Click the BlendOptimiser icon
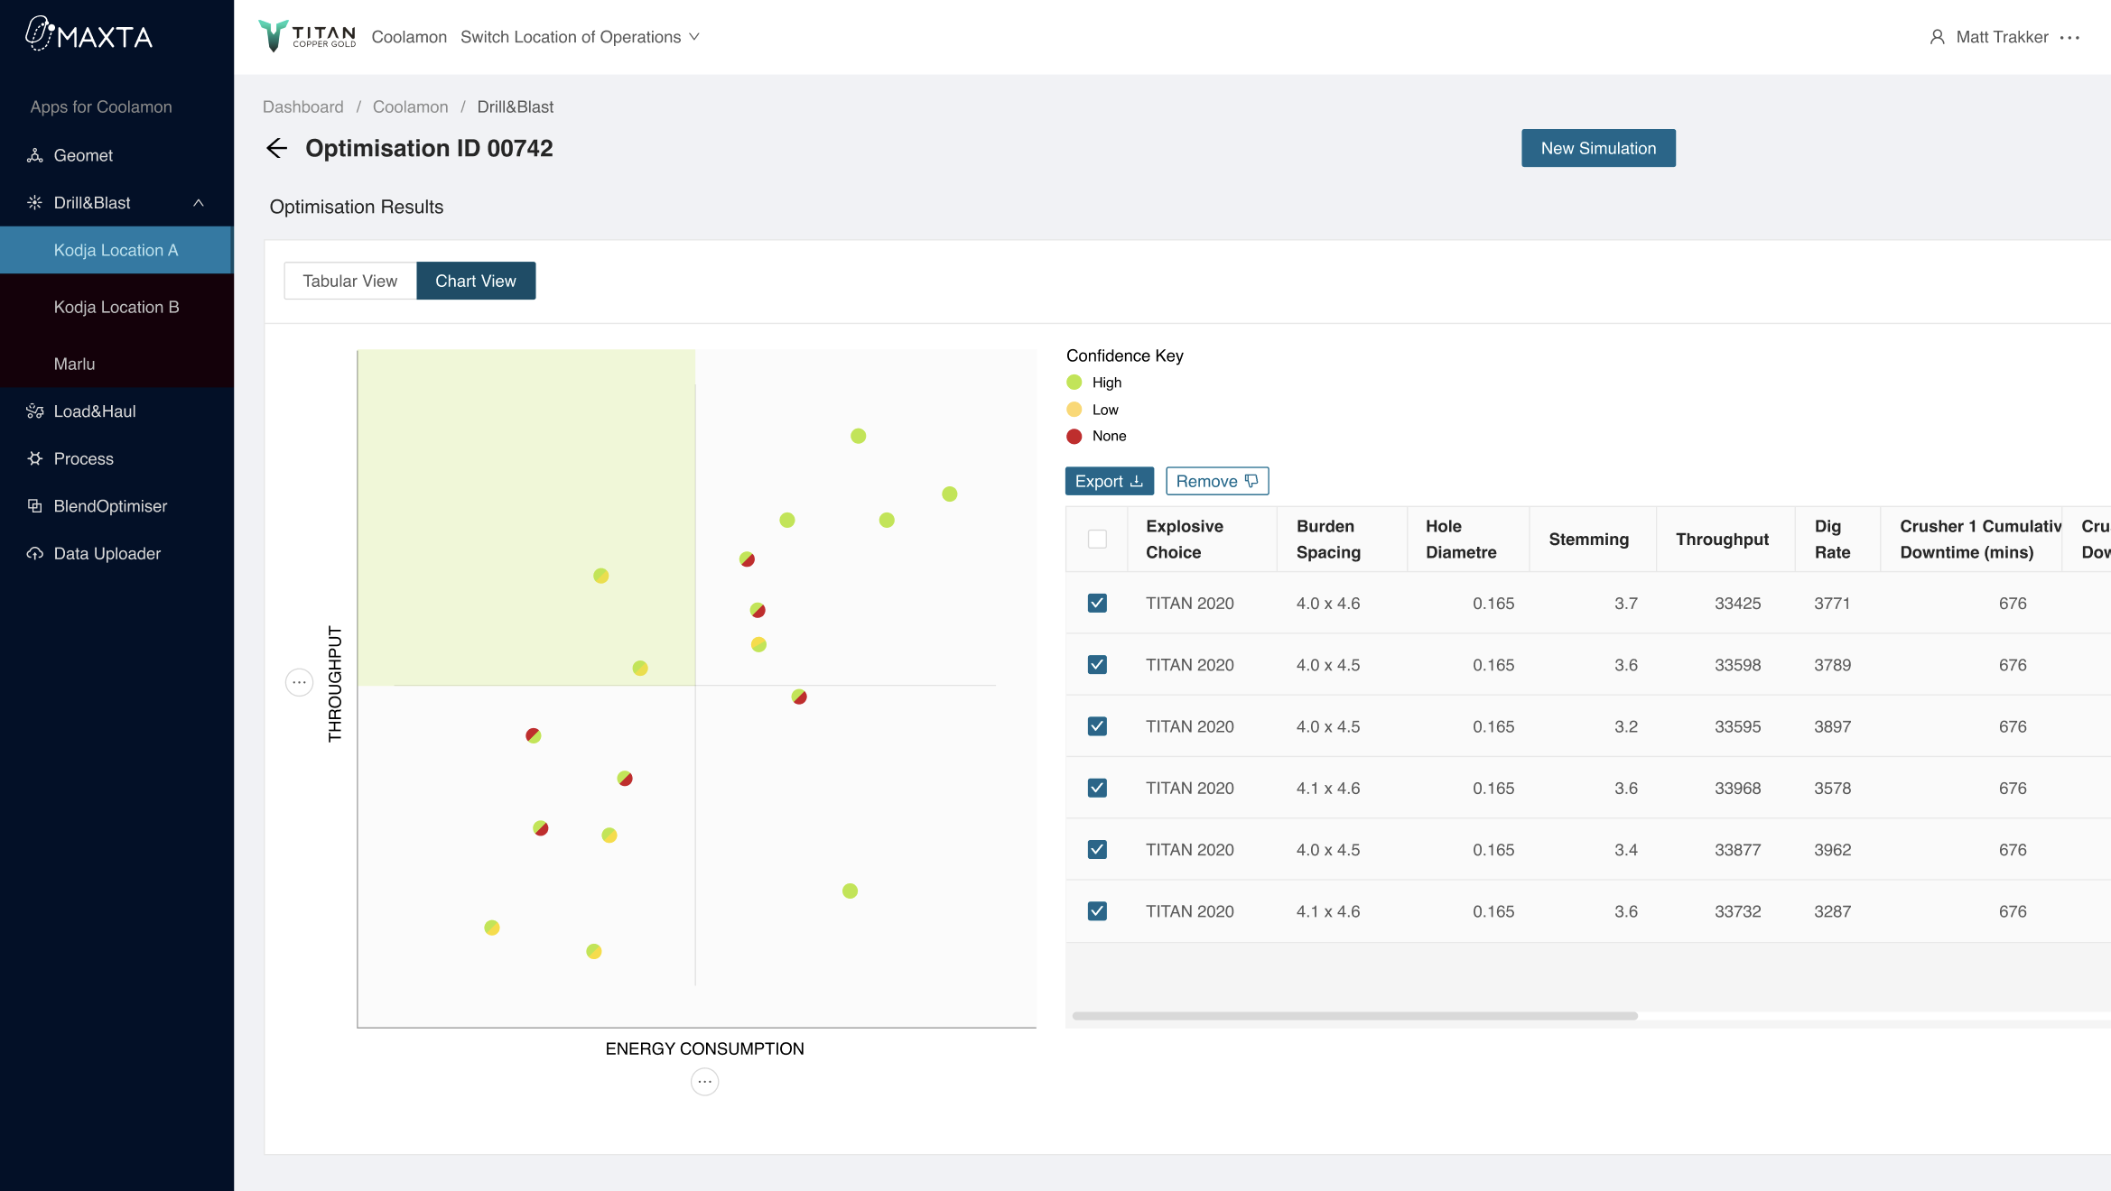The height and width of the screenshot is (1191, 2111). pyautogui.click(x=35, y=506)
